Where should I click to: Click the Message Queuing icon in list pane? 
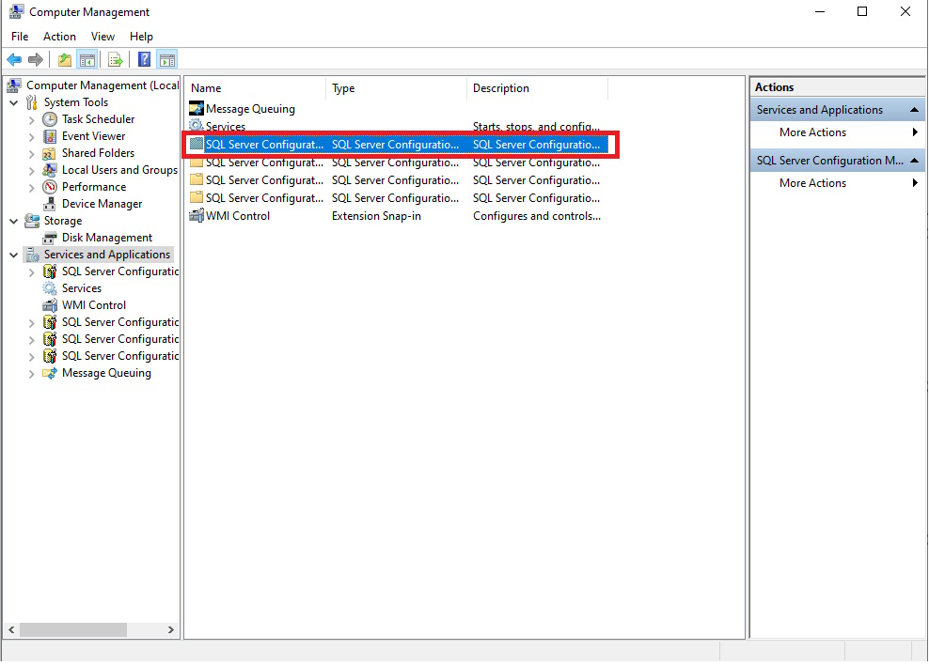point(197,108)
